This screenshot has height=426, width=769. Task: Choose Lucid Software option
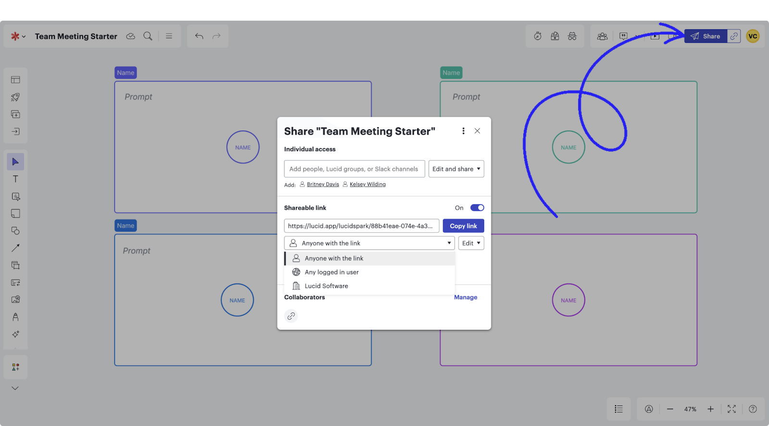pos(370,286)
